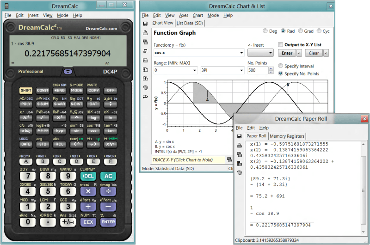This screenshot has width=370, height=245.
Task: Open the Mode menu in DreamCalc window
Action: pos(62,15)
